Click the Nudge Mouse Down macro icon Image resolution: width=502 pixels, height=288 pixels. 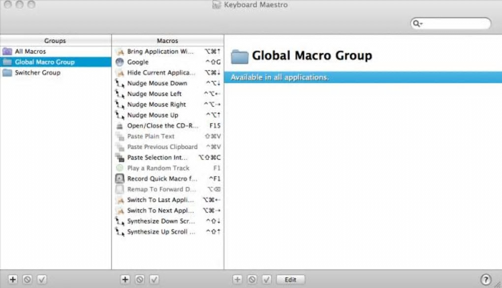(120, 83)
